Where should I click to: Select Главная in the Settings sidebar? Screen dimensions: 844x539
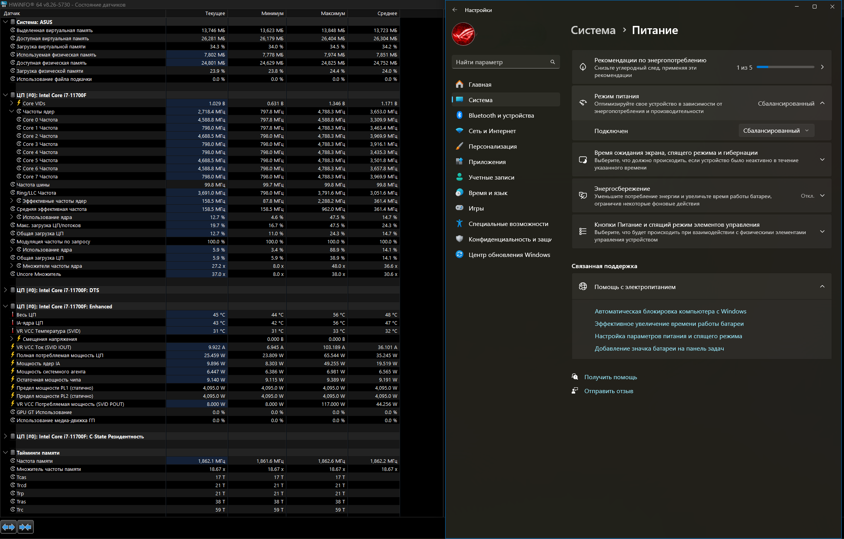point(480,84)
